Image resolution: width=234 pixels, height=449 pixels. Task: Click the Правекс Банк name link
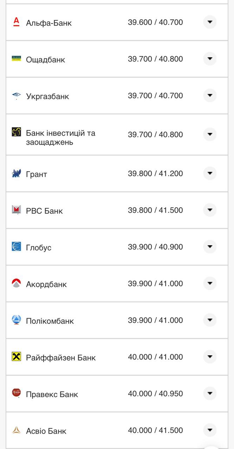coord(52,394)
